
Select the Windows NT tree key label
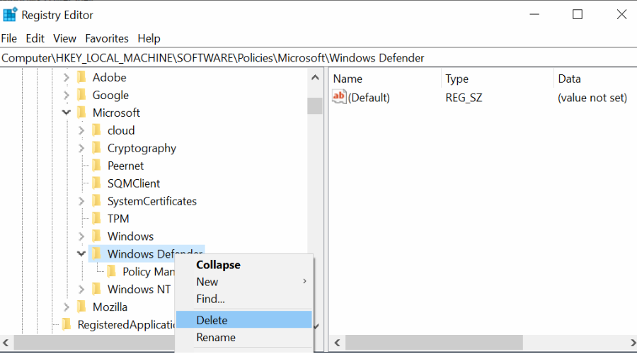(x=139, y=290)
